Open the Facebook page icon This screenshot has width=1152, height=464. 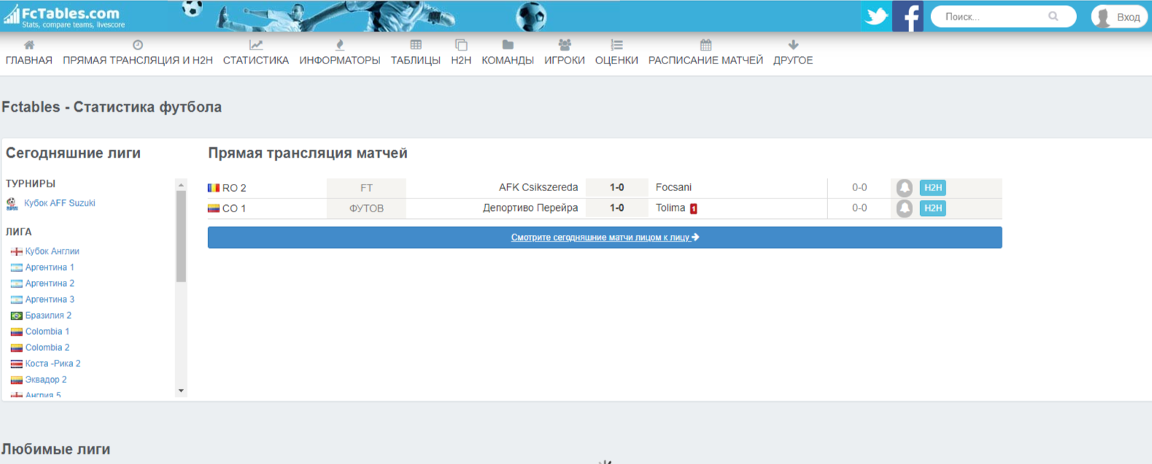(x=908, y=16)
